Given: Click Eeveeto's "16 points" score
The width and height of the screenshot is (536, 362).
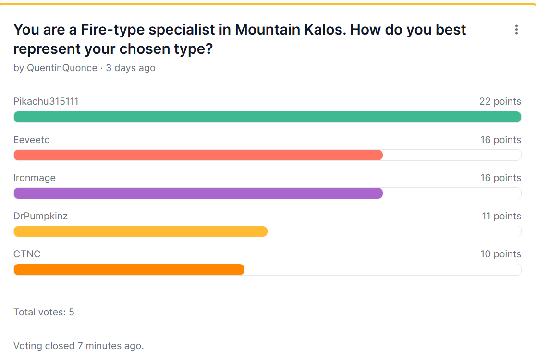Looking at the screenshot, I should (500, 140).
